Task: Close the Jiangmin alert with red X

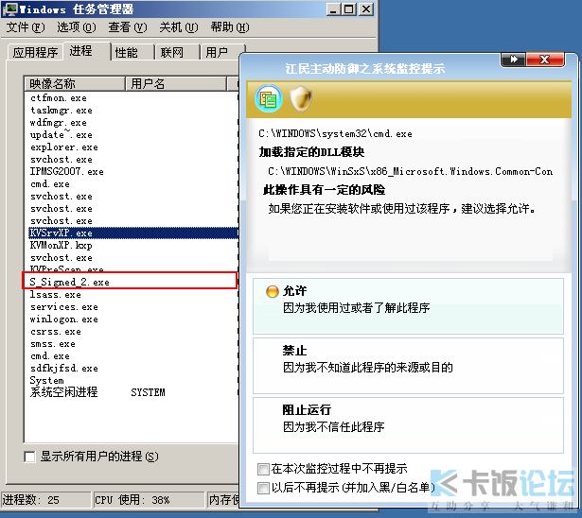Action: coord(545,60)
